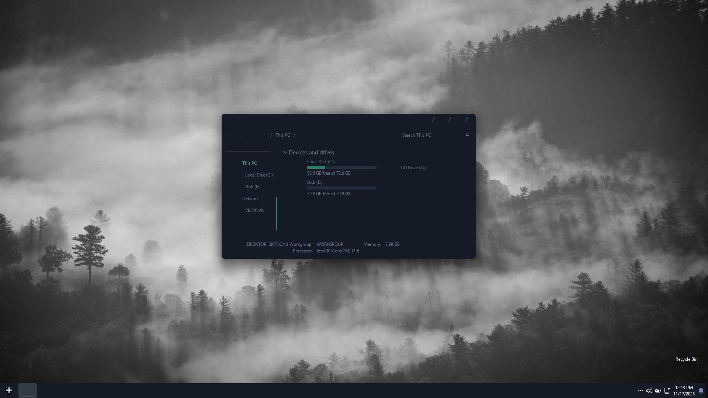Expand Network in the sidebar
The height and width of the screenshot is (398, 708).
point(250,198)
